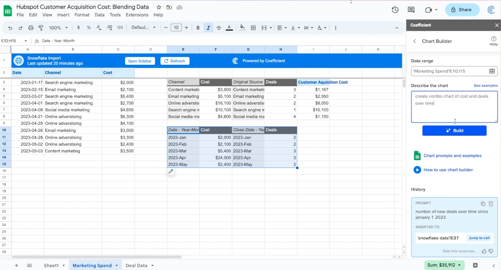
Task: Open See examples link
Action: point(486,85)
